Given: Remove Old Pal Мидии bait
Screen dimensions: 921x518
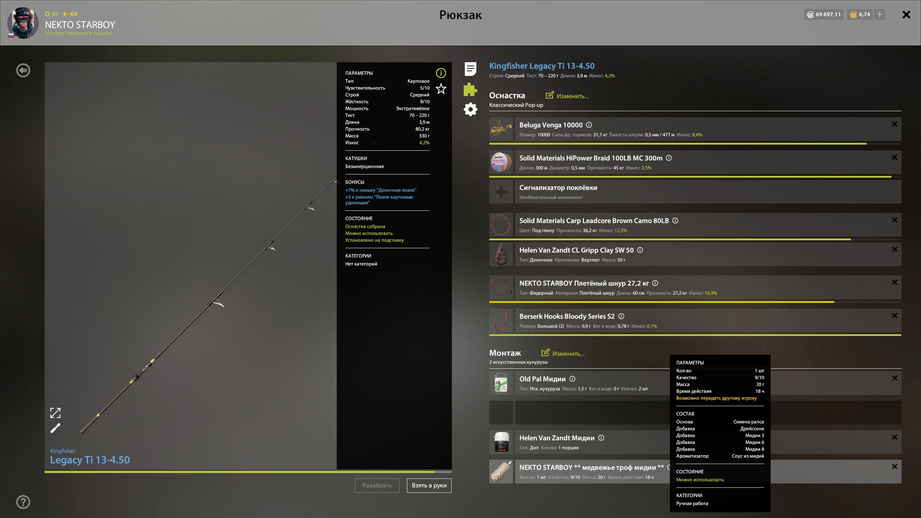Looking at the screenshot, I should coord(894,378).
